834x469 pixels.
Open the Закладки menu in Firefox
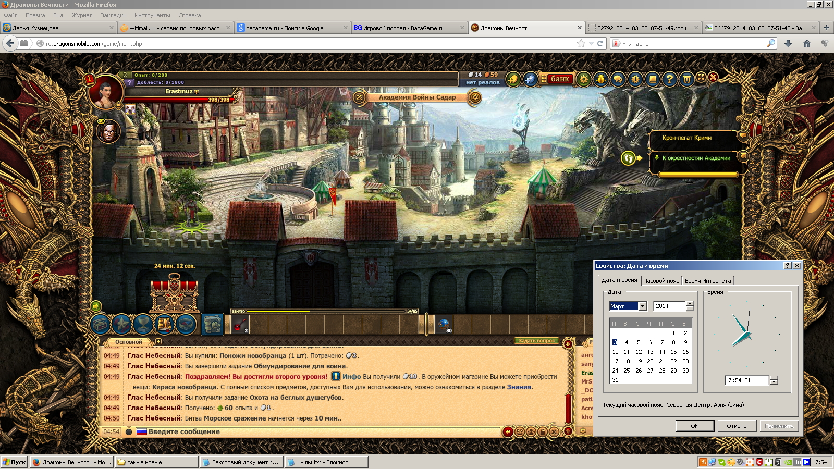pos(114,15)
